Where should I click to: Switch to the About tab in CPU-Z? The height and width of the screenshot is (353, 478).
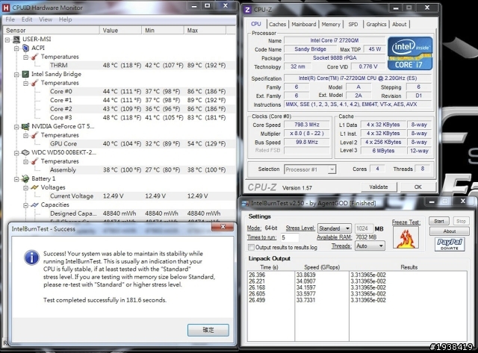coord(399,25)
